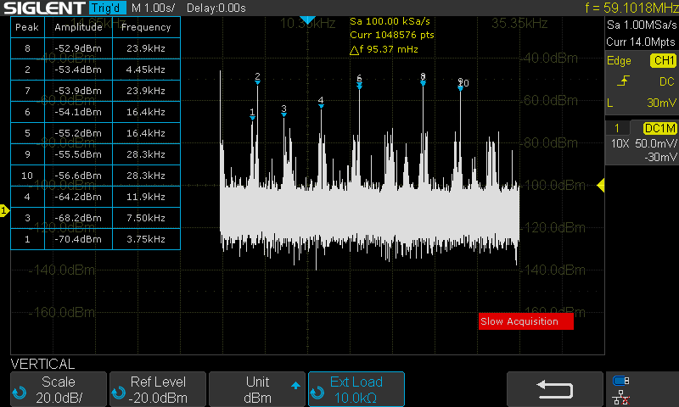Click the trigger level L 30mV readout

click(642, 103)
